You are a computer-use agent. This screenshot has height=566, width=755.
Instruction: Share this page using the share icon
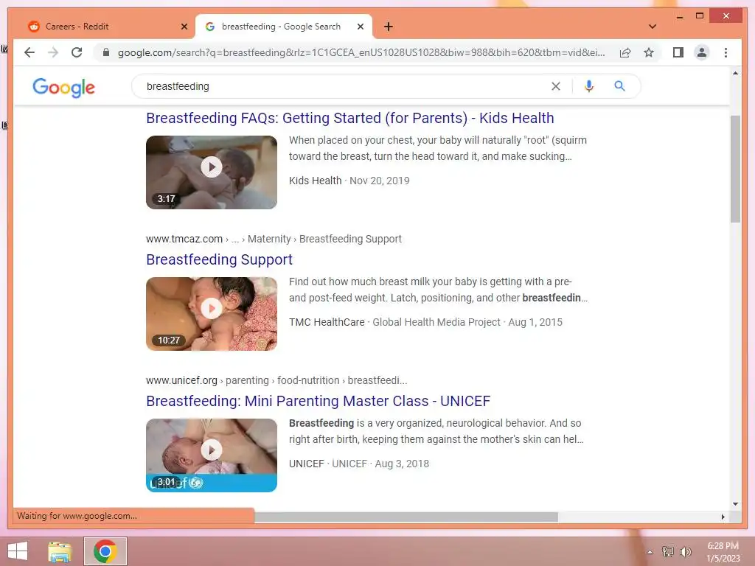pos(625,52)
